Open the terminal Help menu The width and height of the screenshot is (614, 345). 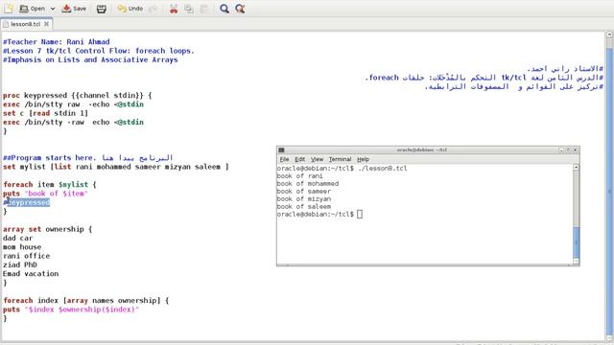pyautogui.click(x=363, y=159)
